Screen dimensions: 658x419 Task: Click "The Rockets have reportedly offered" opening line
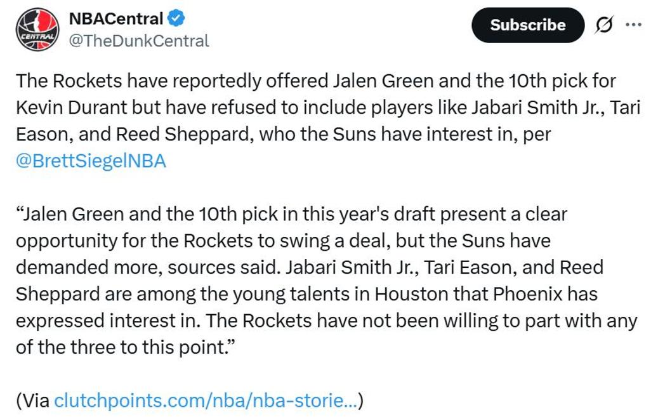[172, 81]
